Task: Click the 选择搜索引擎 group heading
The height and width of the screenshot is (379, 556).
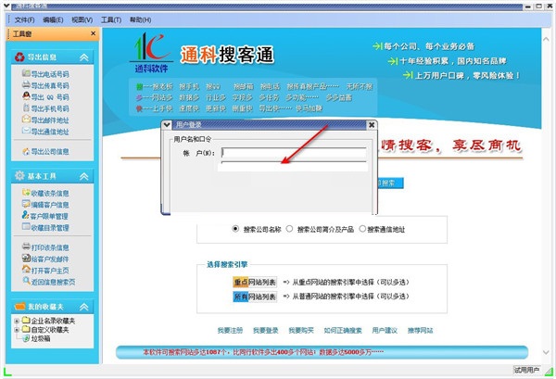Action: [x=227, y=264]
